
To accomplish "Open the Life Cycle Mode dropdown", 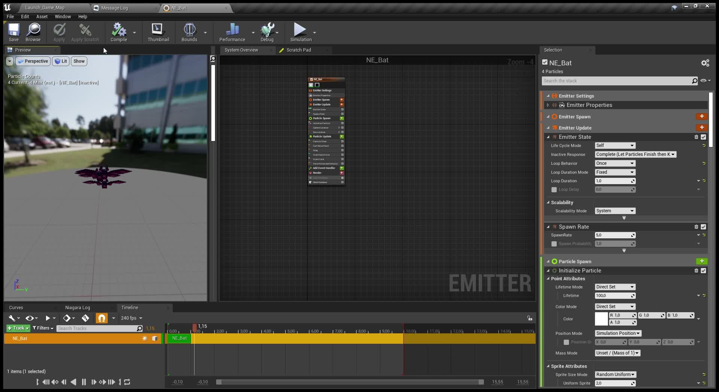I will [x=615, y=146].
